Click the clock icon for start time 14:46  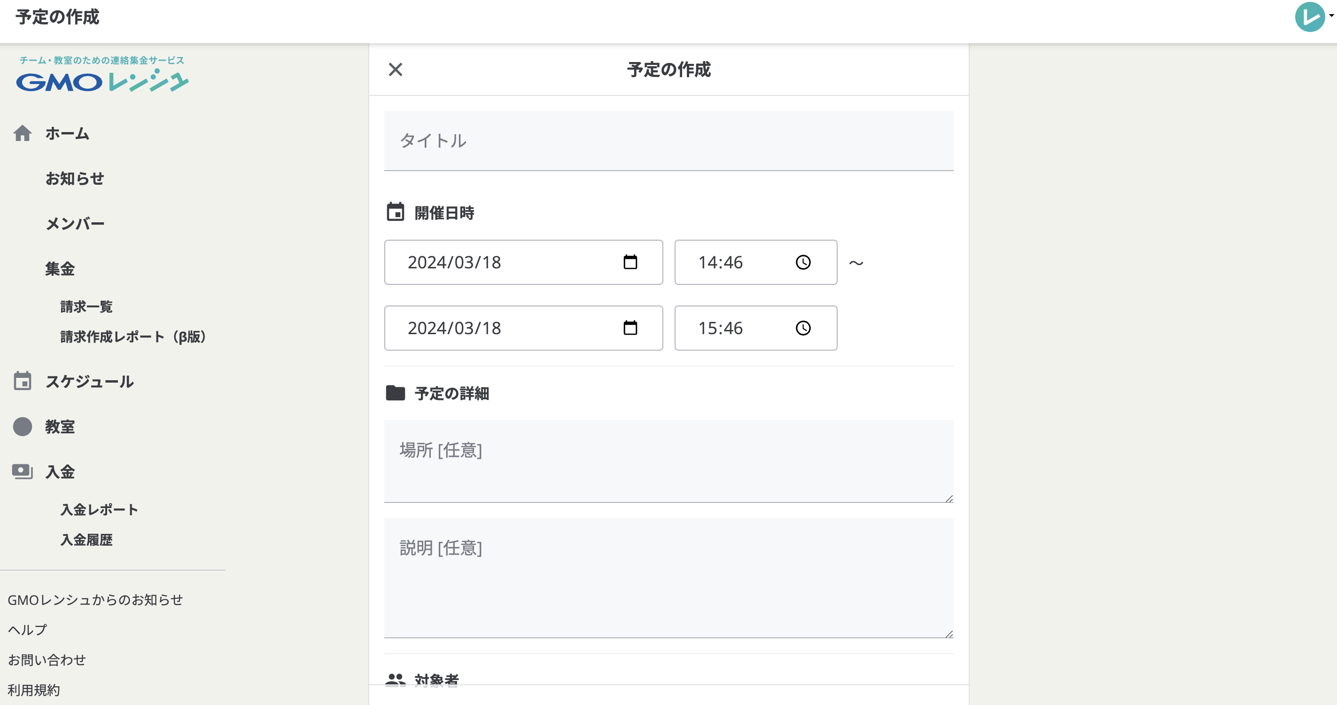[803, 262]
